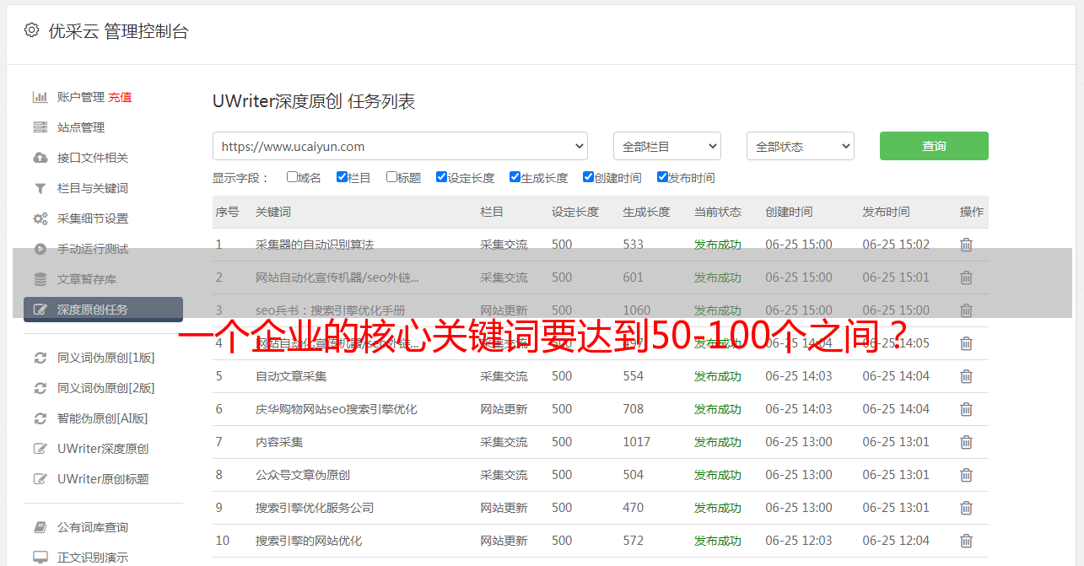1084x566 pixels.
Task: Click the red 充值 link
Action: click(120, 97)
